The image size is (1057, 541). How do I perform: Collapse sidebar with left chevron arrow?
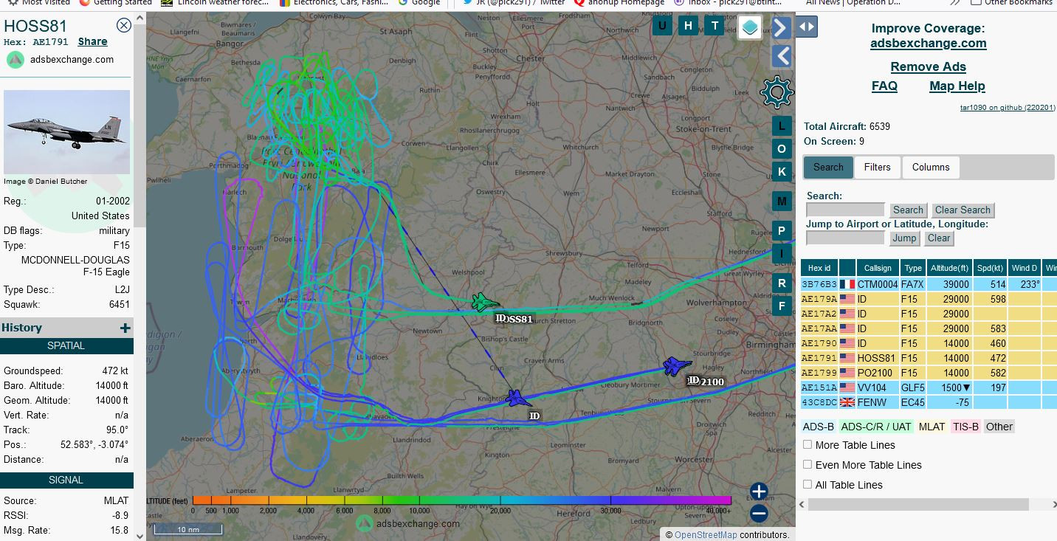(781, 56)
